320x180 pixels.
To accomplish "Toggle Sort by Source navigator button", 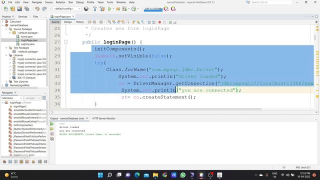I will (45, 161).
